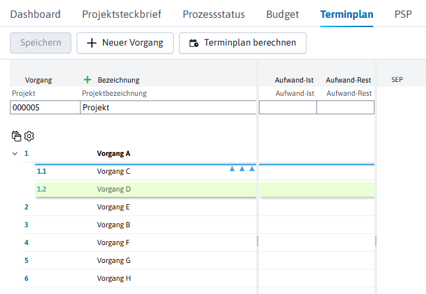Click the Speichern button
This screenshot has width=426, height=294.
click(x=41, y=43)
